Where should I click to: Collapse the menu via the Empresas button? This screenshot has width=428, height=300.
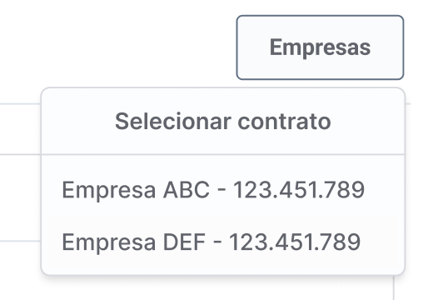pyautogui.click(x=320, y=47)
